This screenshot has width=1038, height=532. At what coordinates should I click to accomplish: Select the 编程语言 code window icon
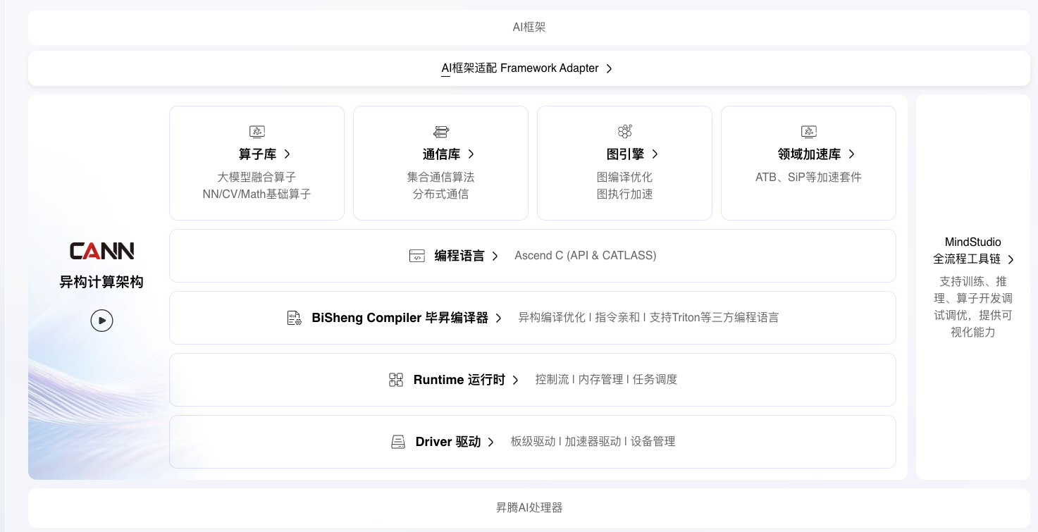pos(417,256)
